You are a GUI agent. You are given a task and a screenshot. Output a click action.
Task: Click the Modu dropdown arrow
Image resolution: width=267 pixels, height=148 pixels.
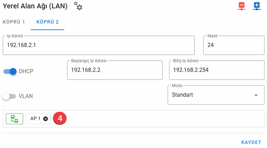(256, 95)
